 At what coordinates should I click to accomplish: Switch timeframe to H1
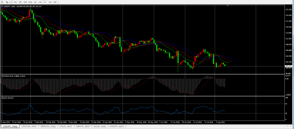(x=35, y=2)
